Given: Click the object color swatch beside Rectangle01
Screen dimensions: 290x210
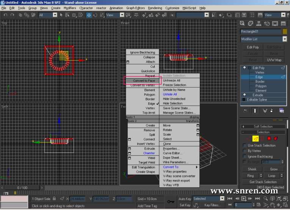Looking at the screenshot, I should point(285,31).
